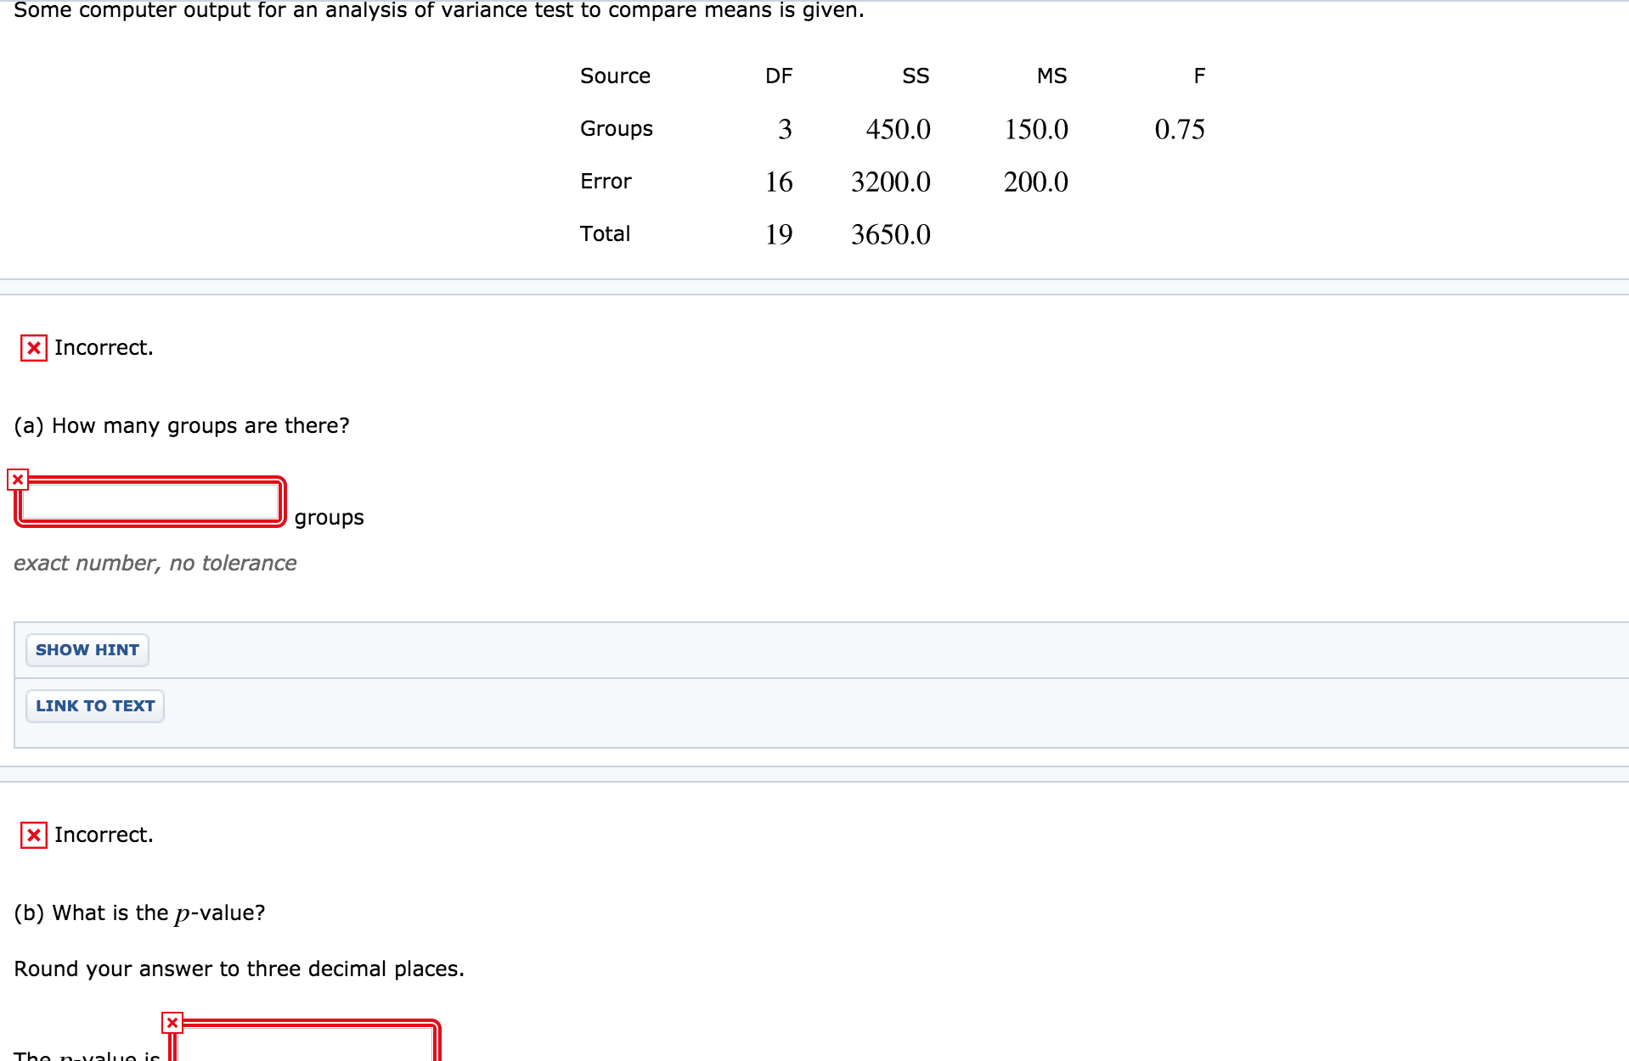1629x1061 pixels.
Task: Click the Error SS value 3200.0
Action: pyautogui.click(x=891, y=182)
